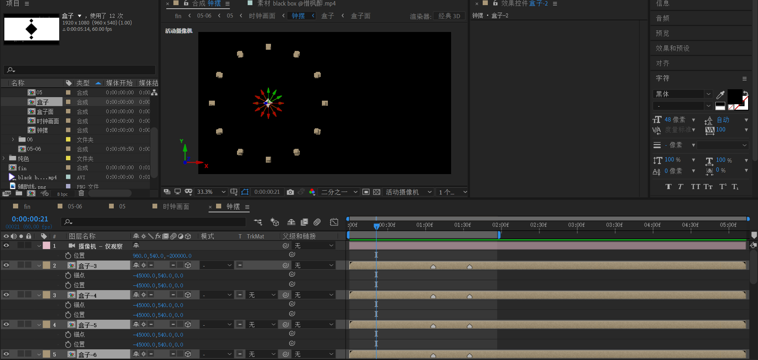Hide the 盒子-4 layer

pos(6,295)
